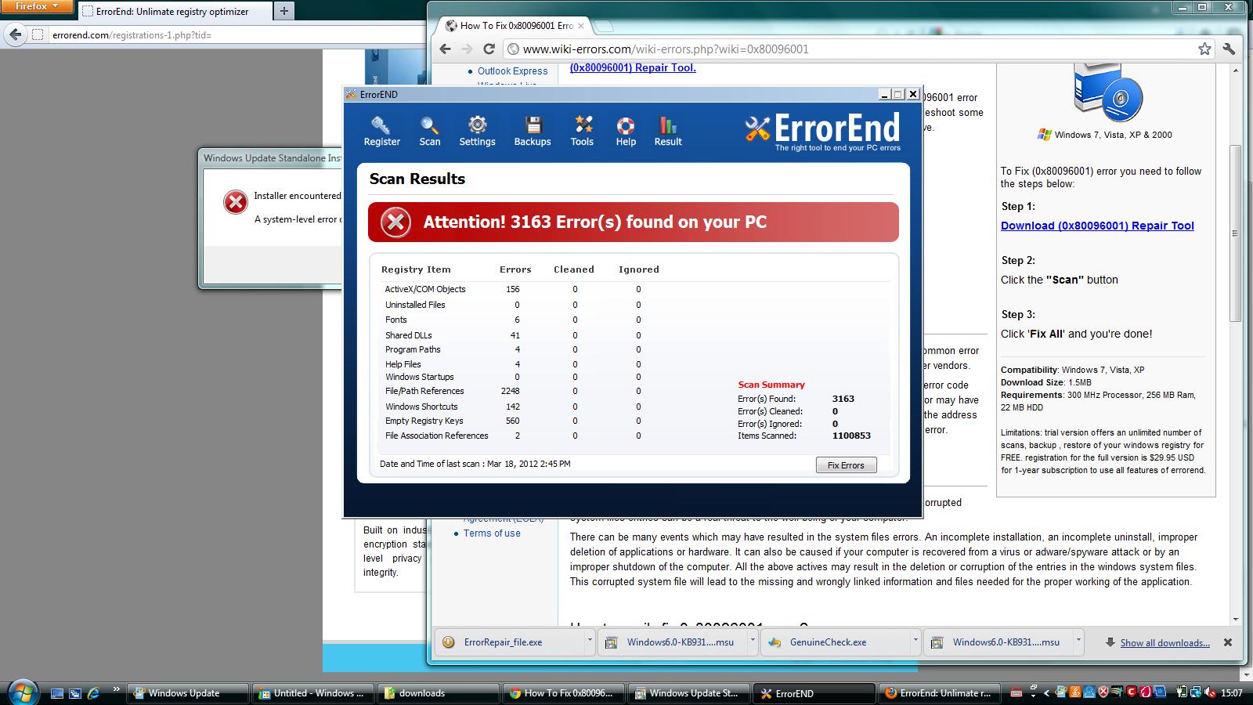The height and width of the screenshot is (705, 1253).
Task: Click Chrome back arrow button
Action: pyautogui.click(x=445, y=49)
